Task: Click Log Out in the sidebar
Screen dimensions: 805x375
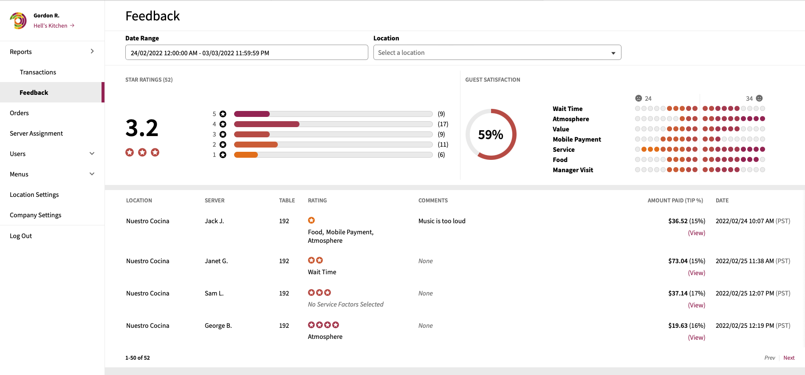Action: [x=21, y=236]
